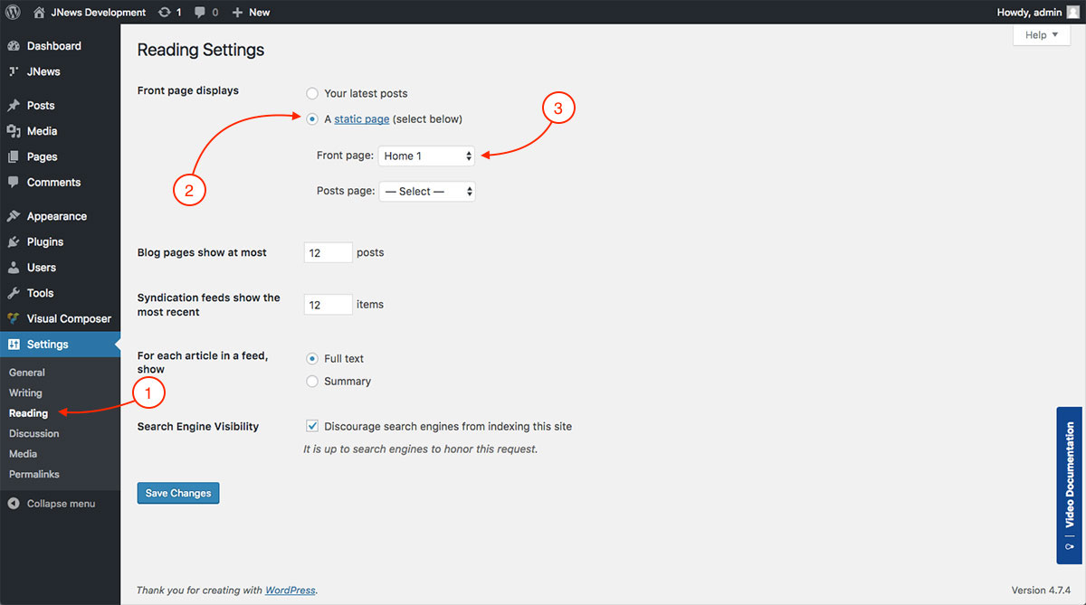This screenshot has height=605, width=1086.
Task: Uncheck Discourage search engines checkbox
Action: (312, 426)
